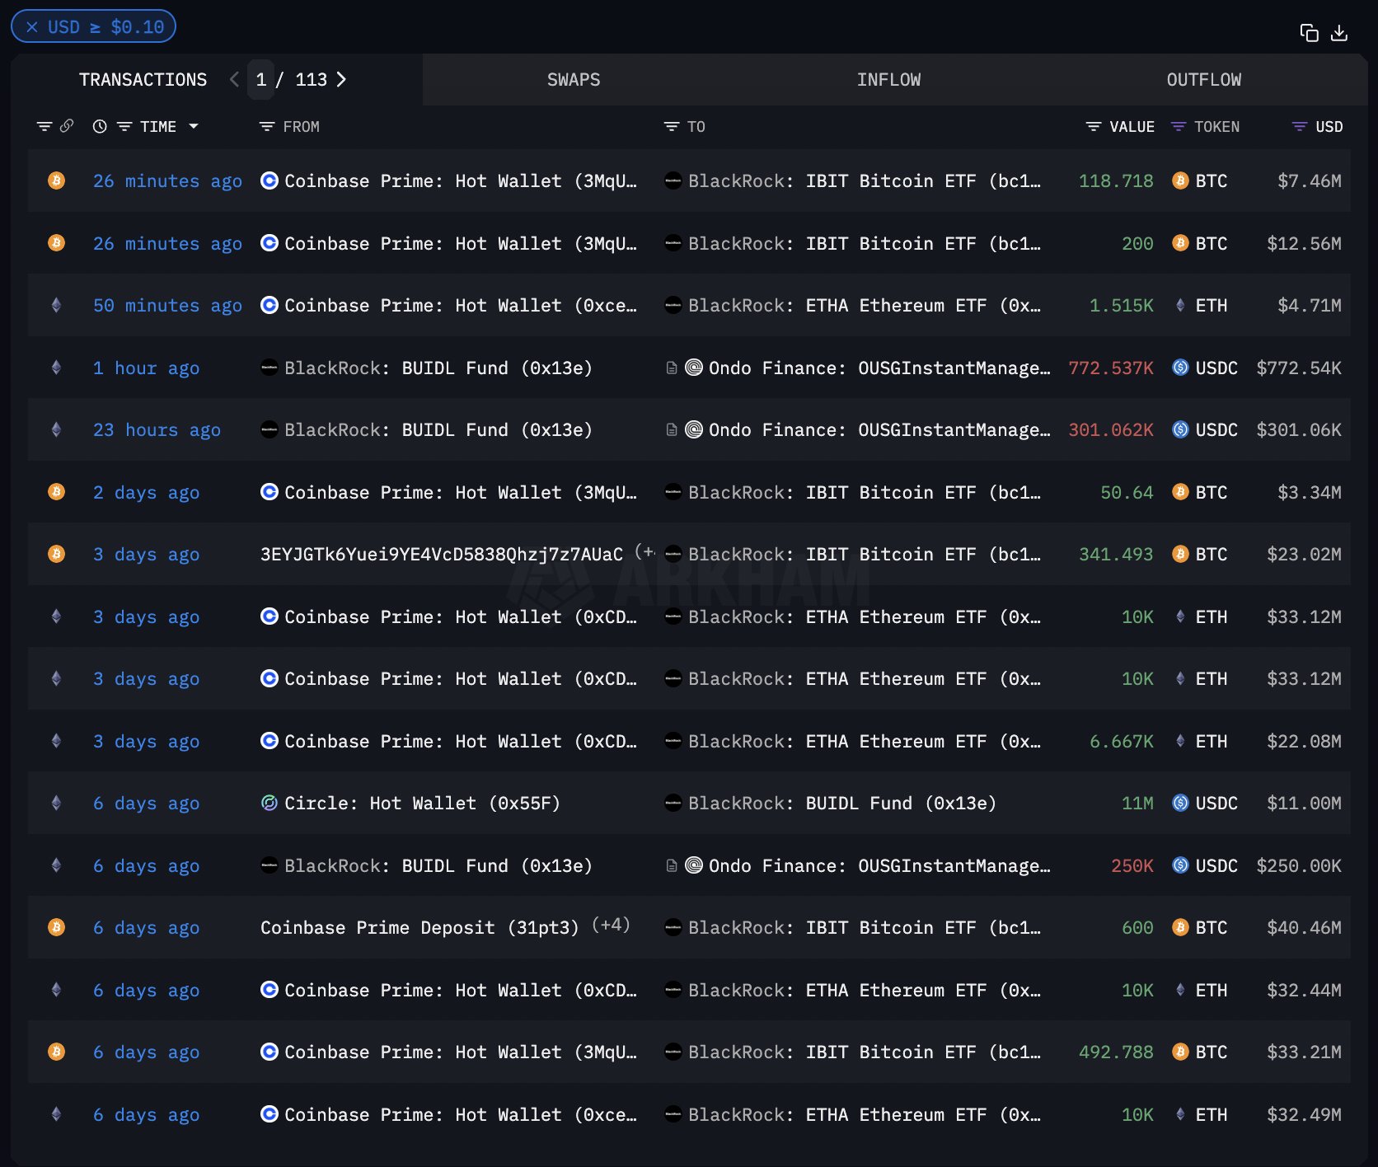Click the Circle Hot Wallet logo icon

(269, 803)
